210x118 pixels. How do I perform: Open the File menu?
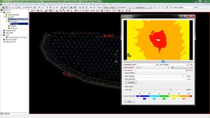click(x=4, y=5)
